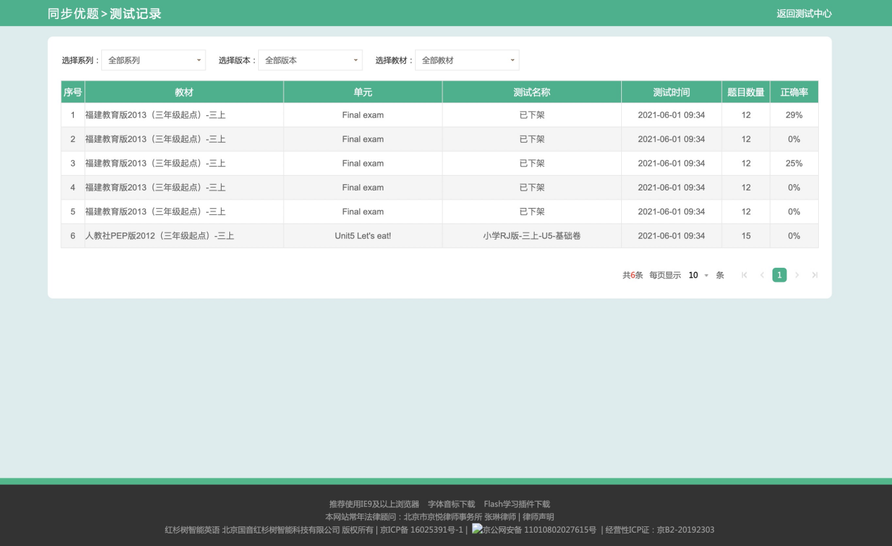Click the 测试时间 column header
892x546 pixels.
tap(672, 92)
